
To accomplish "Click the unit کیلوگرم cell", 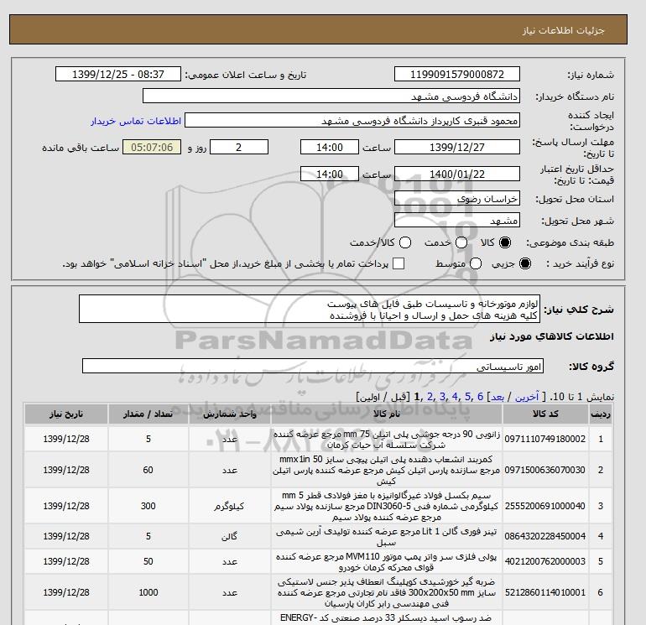I will 230,506.
